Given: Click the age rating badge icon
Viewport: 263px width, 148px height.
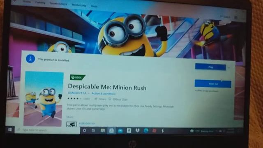Looking at the screenshot, I should tap(72, 124).
